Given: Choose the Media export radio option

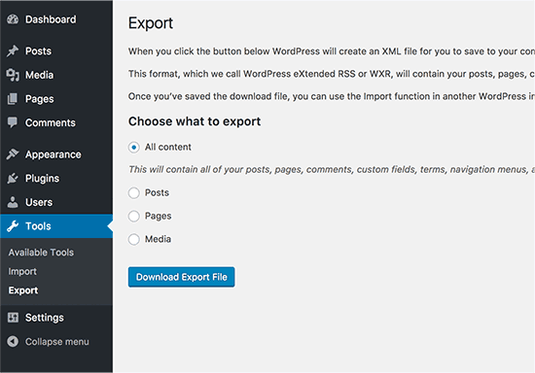Looking at the screenshot, I should coord(134,239).
